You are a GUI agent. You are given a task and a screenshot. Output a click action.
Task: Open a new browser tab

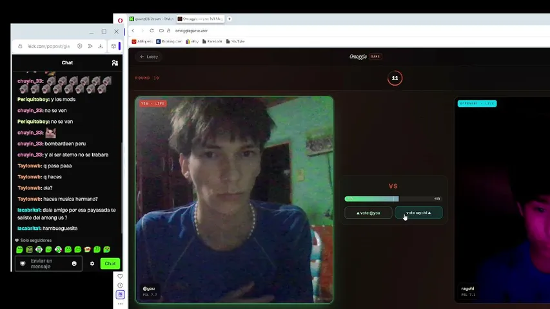(230, 19)
